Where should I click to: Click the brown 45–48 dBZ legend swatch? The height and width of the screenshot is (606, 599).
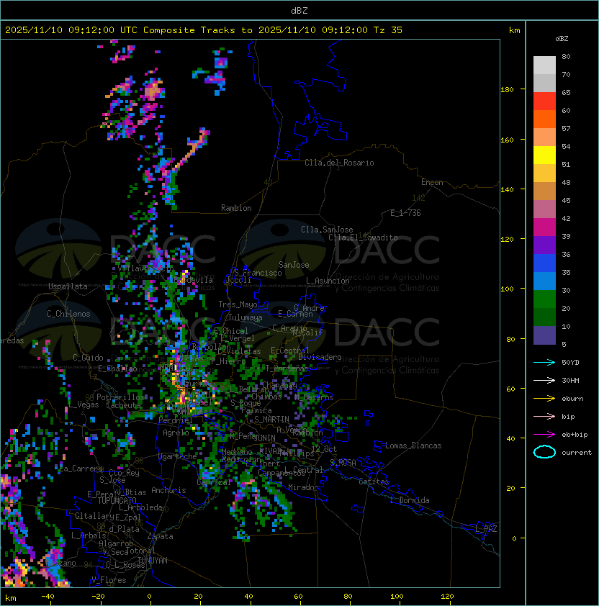pyautogui.click(x=544, y=191)
